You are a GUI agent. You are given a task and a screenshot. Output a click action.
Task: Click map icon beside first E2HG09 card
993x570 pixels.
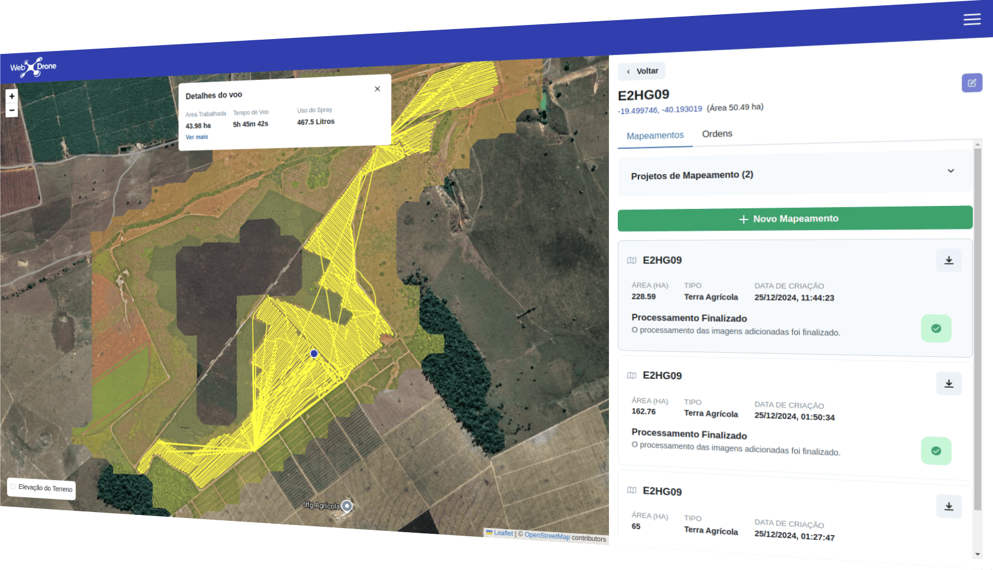(x=631, y=260)
